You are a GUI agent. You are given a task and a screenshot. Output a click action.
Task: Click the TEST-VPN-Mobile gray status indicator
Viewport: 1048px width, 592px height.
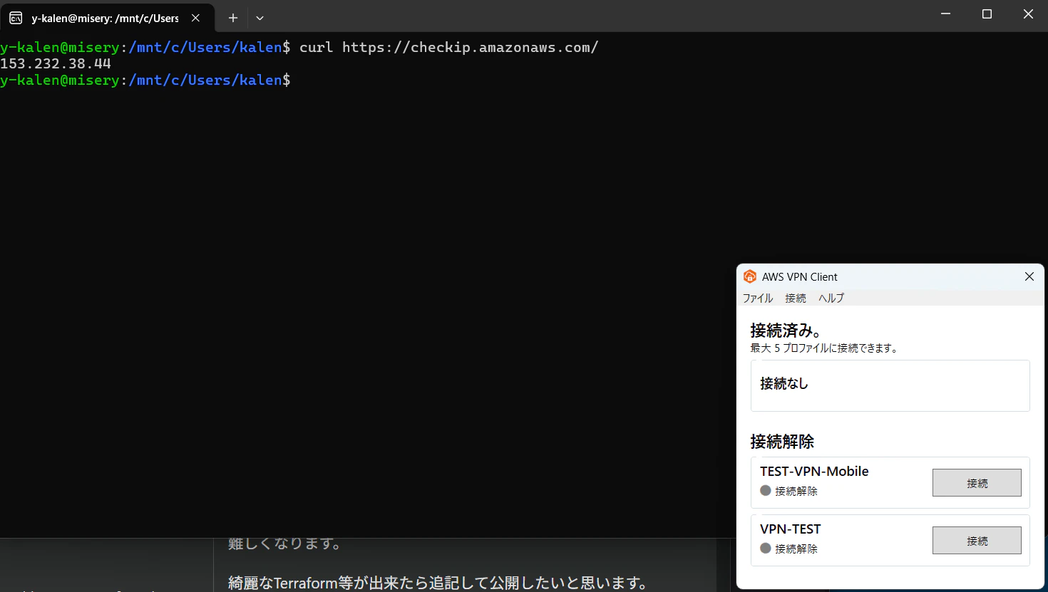(x=766, y=491)
